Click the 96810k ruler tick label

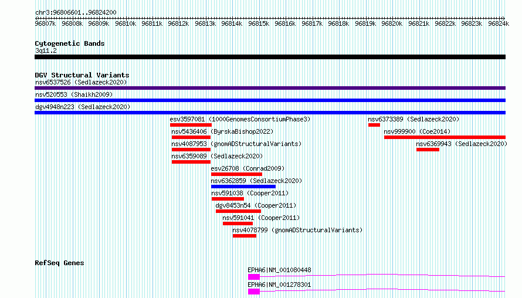(x=126, y=23)
